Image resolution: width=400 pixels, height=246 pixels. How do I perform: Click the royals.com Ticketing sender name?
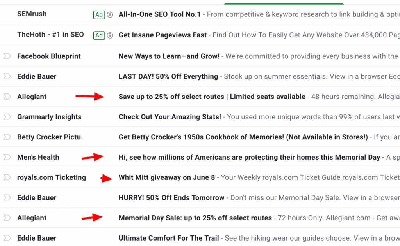(x=51, y=177)
